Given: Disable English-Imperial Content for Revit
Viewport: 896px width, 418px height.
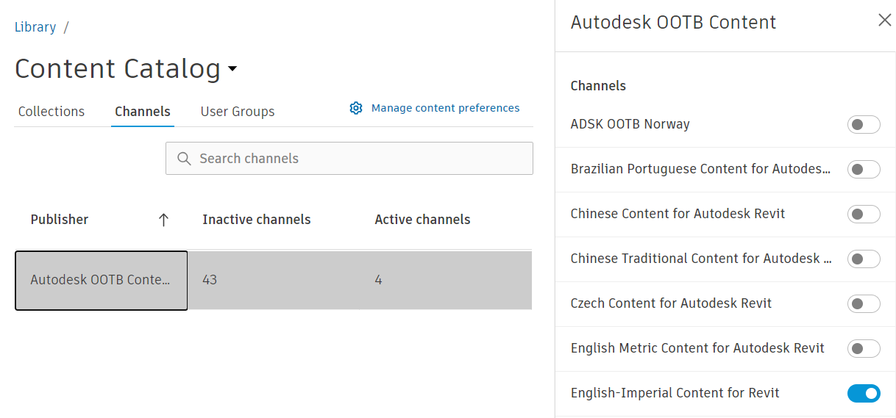Looking at the screenshot, I should point(864,394).
